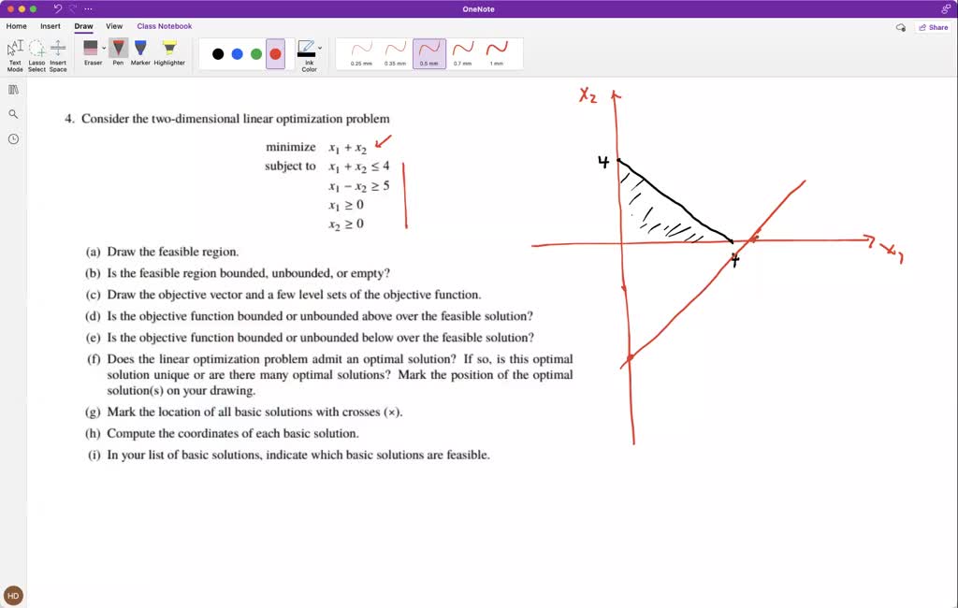The image size is (958, 608).
Task: Show the notebooks navigation pane
Action: [x=13, y=90]
